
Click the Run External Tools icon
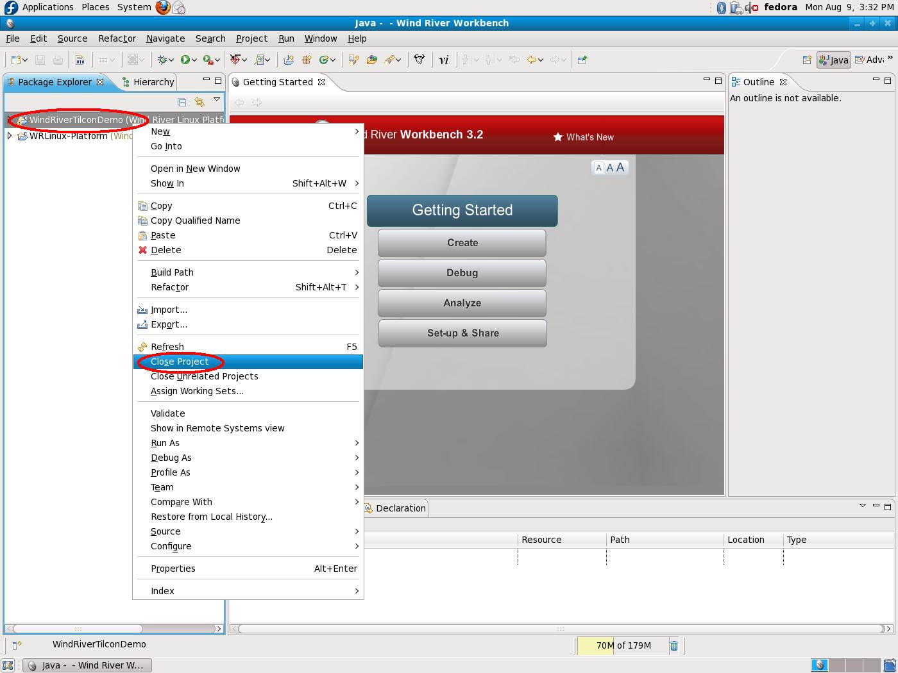[x=208, y=60]
